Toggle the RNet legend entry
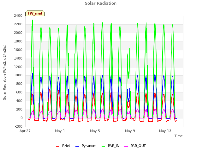 coord(63,146)
